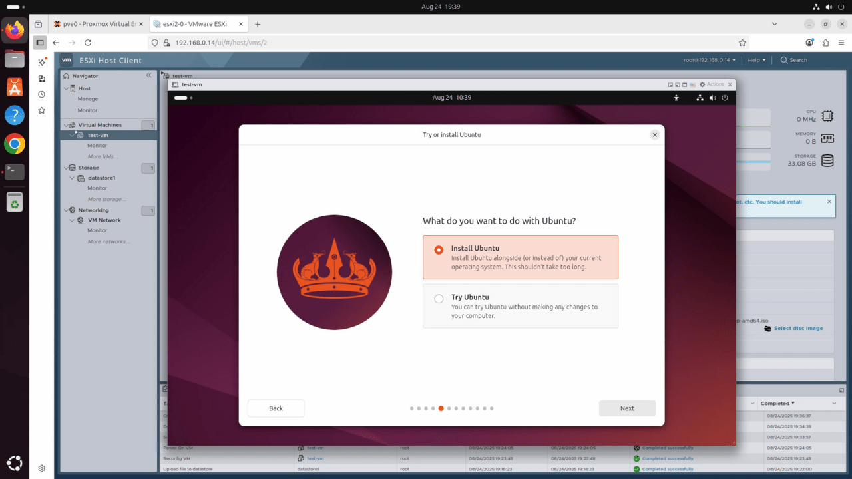Click the Firefox address bar URL
Screen dimensions: 852x479
click(221, 43)
